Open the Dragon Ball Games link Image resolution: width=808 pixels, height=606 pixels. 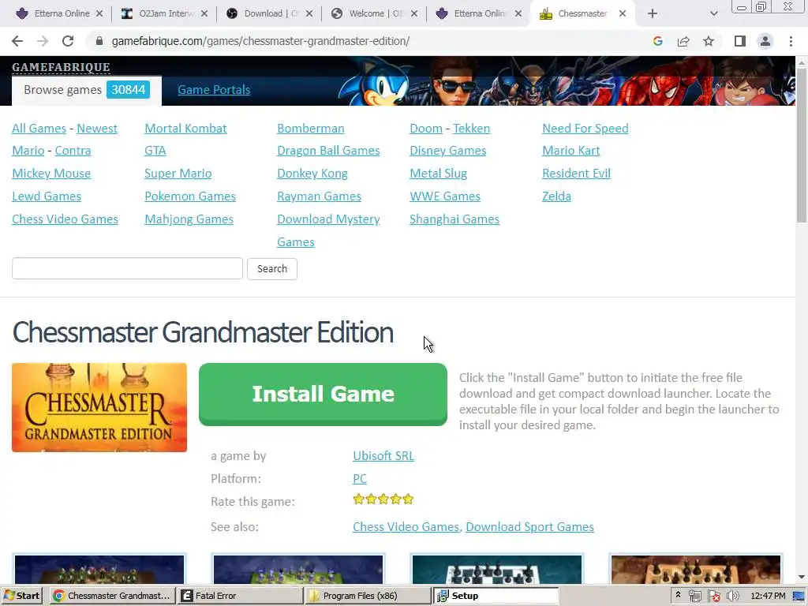(328, 151)
